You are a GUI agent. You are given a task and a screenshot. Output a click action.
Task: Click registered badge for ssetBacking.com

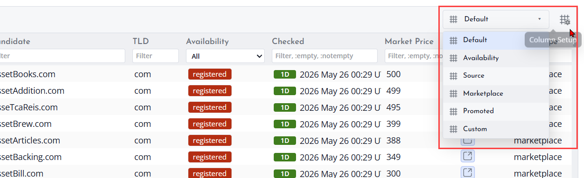tap(210, 157)
